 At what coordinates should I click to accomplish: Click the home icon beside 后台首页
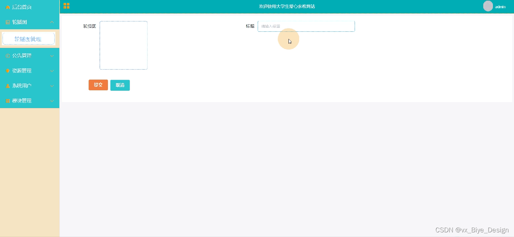point(8,7)
